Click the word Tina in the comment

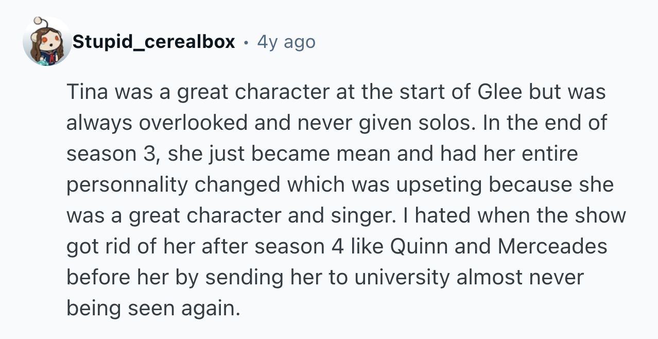[88, 92]
